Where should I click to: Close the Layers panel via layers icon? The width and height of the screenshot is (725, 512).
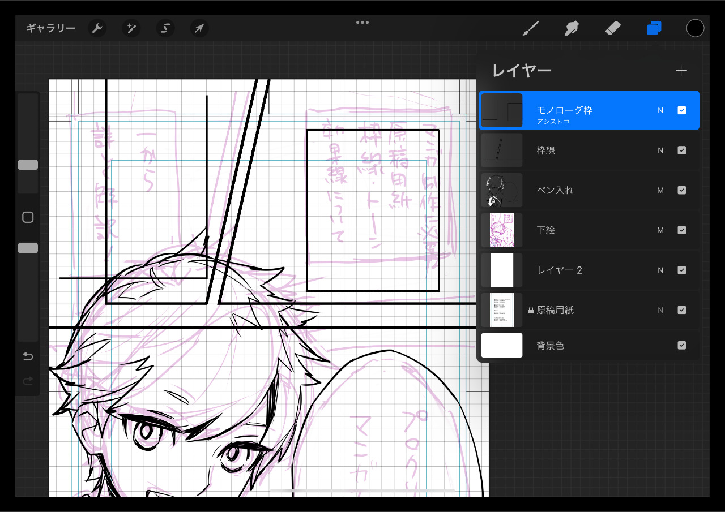click(x=654, y=28)
